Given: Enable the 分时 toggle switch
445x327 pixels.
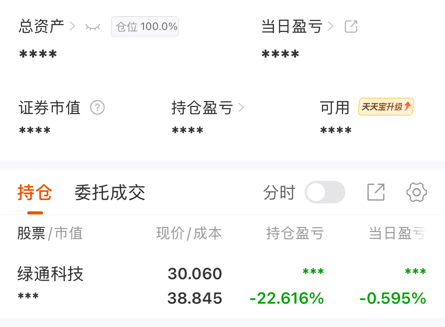Looking at the screenshot, I should point(325,192).
